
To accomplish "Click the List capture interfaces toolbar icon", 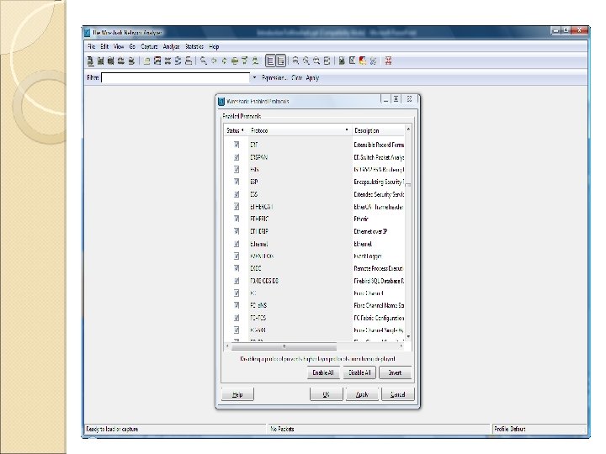I will [90, 61].
